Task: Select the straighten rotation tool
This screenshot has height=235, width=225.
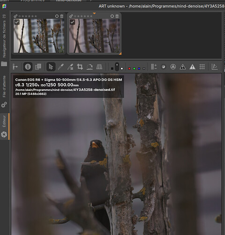Action: (x=90, y=67)
